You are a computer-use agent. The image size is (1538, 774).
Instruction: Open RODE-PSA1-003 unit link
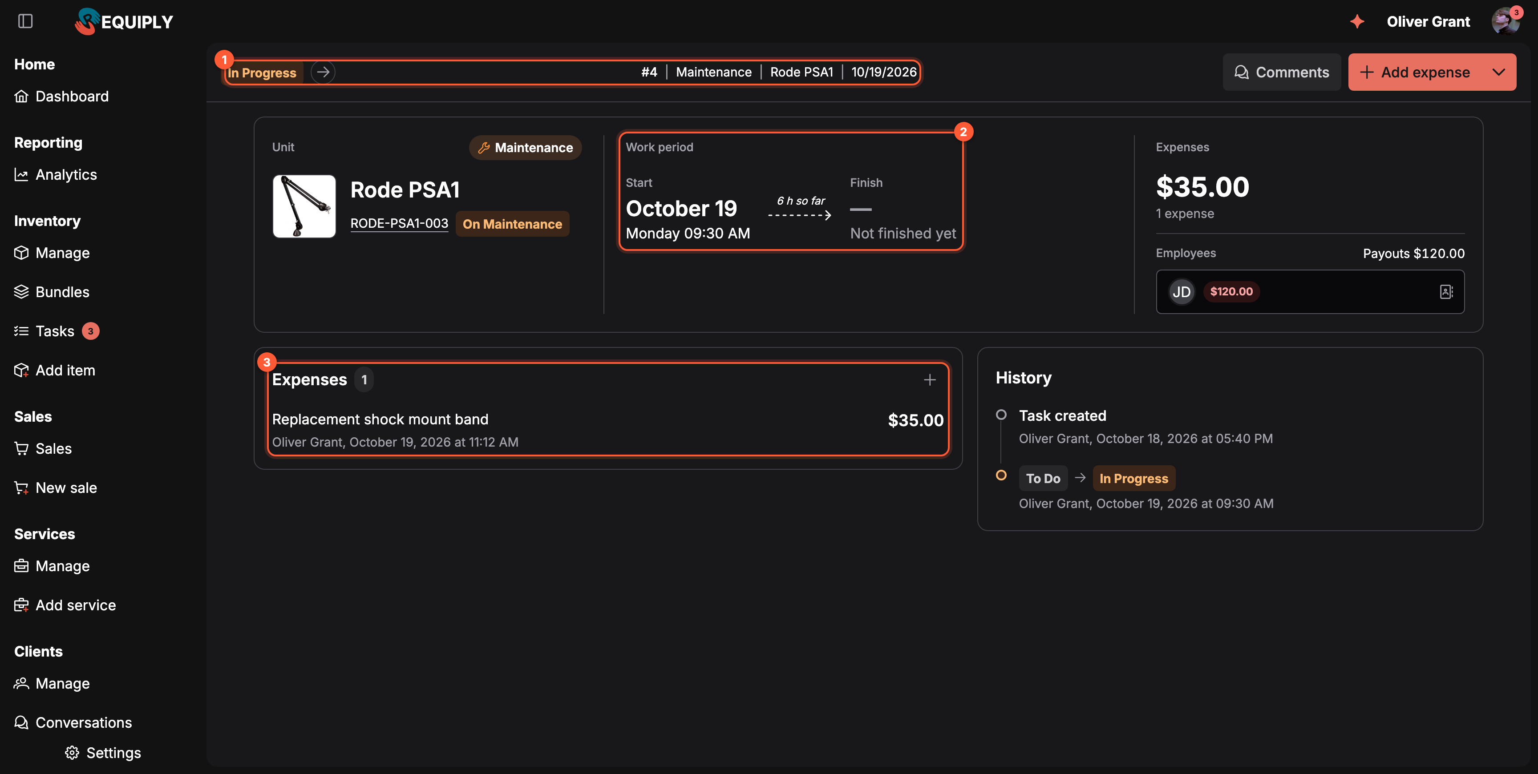pos(399,223)
